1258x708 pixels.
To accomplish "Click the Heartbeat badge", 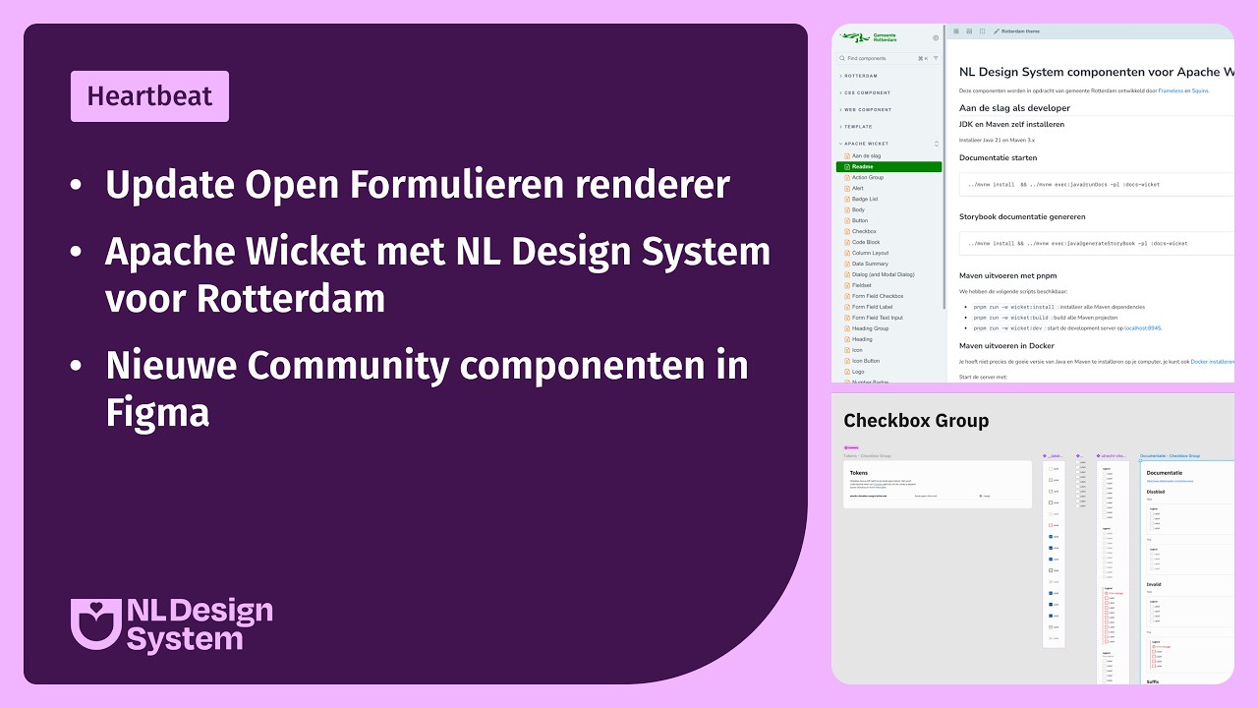I will 149,96.
